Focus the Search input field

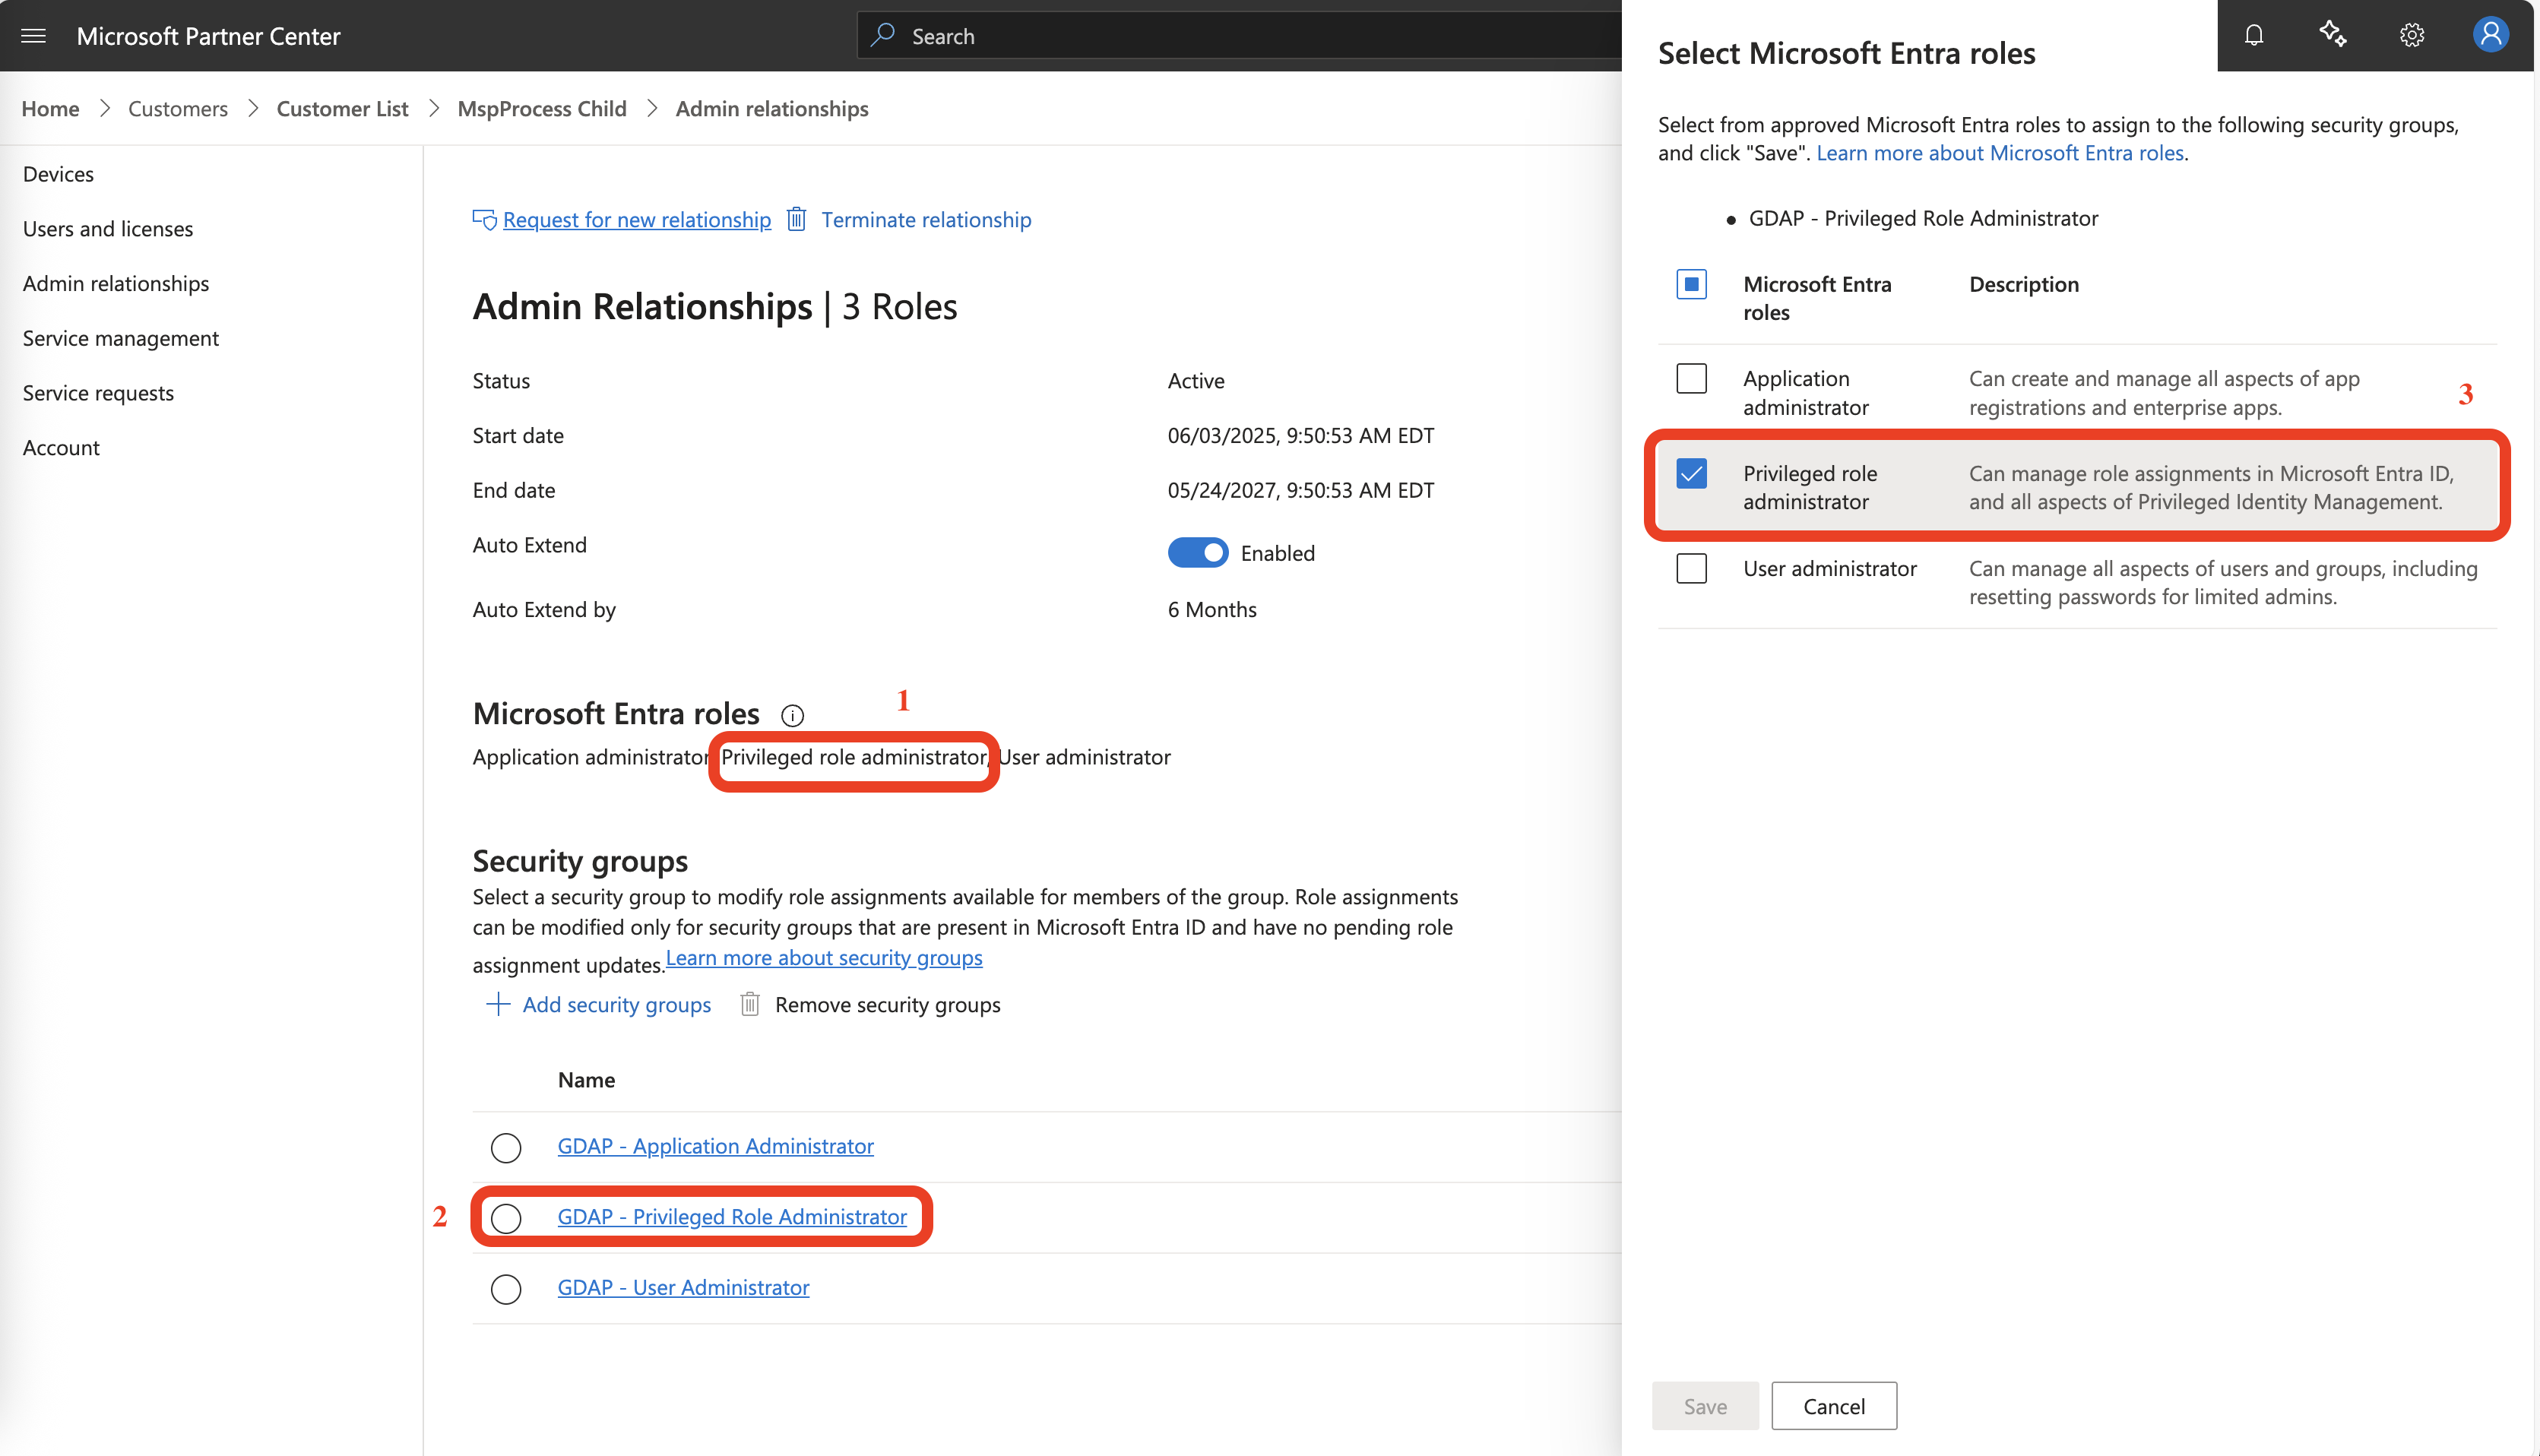tap(1240, 35)
